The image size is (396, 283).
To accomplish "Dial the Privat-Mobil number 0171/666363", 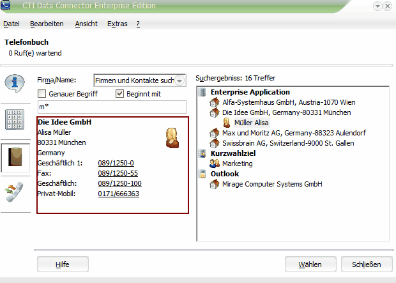I will tap(118, 194).
